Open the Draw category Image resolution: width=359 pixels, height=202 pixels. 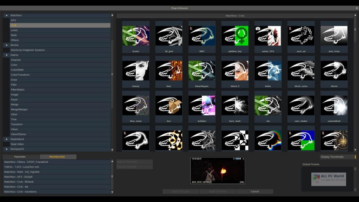(60, 80)
